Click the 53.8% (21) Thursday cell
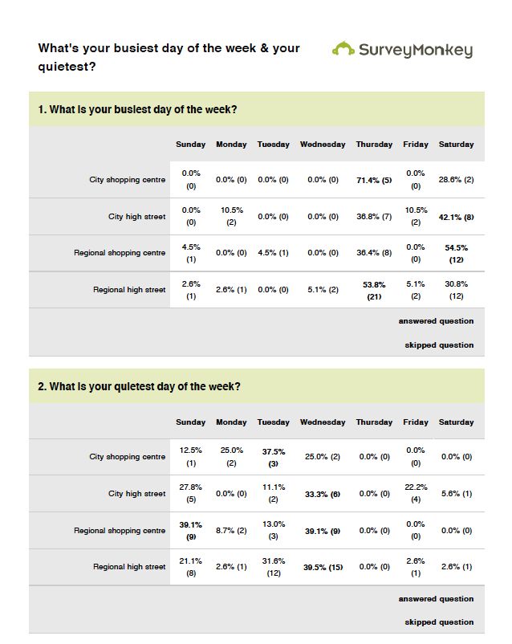The image size is (512, 644). 374,290
